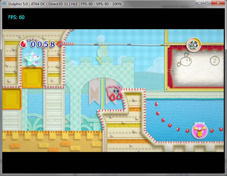Click the Dolphin logo icon in title bar

pos(4,4)
